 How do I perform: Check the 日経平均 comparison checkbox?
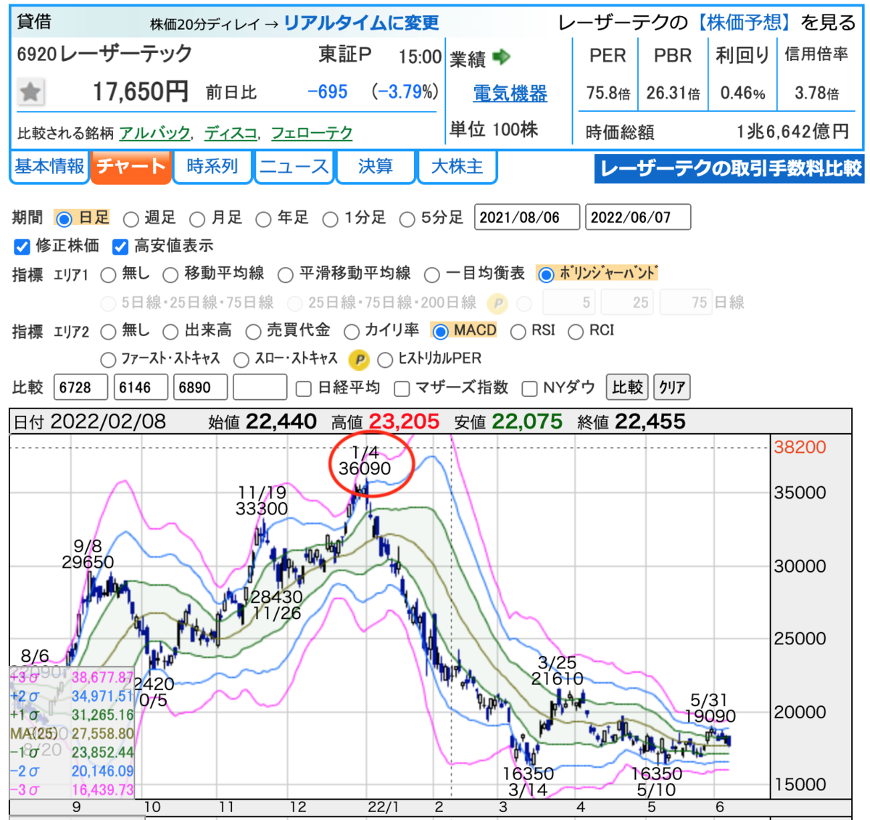tap(304, 388)
